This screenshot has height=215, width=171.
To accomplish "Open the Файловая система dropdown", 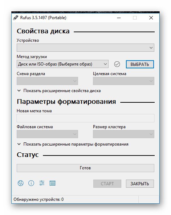I will coord(48,134).
